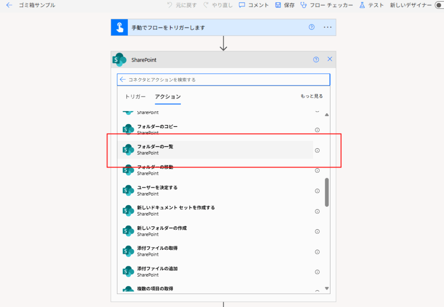
Task: Choose the 添付ファイルの取得 action
Action: click(215, 251)
